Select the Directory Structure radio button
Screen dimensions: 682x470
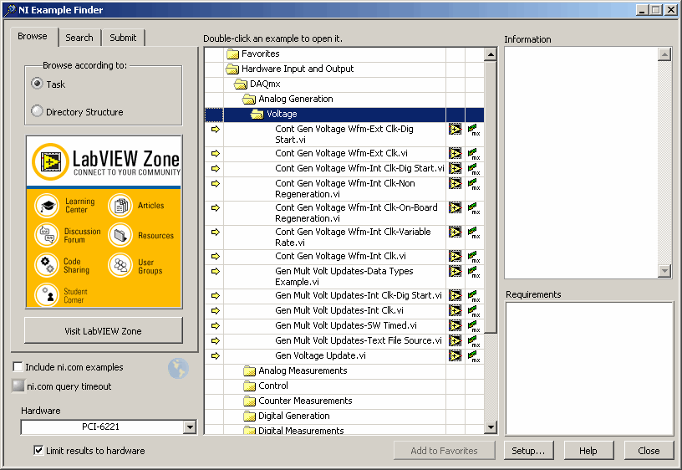coord(38,111)
